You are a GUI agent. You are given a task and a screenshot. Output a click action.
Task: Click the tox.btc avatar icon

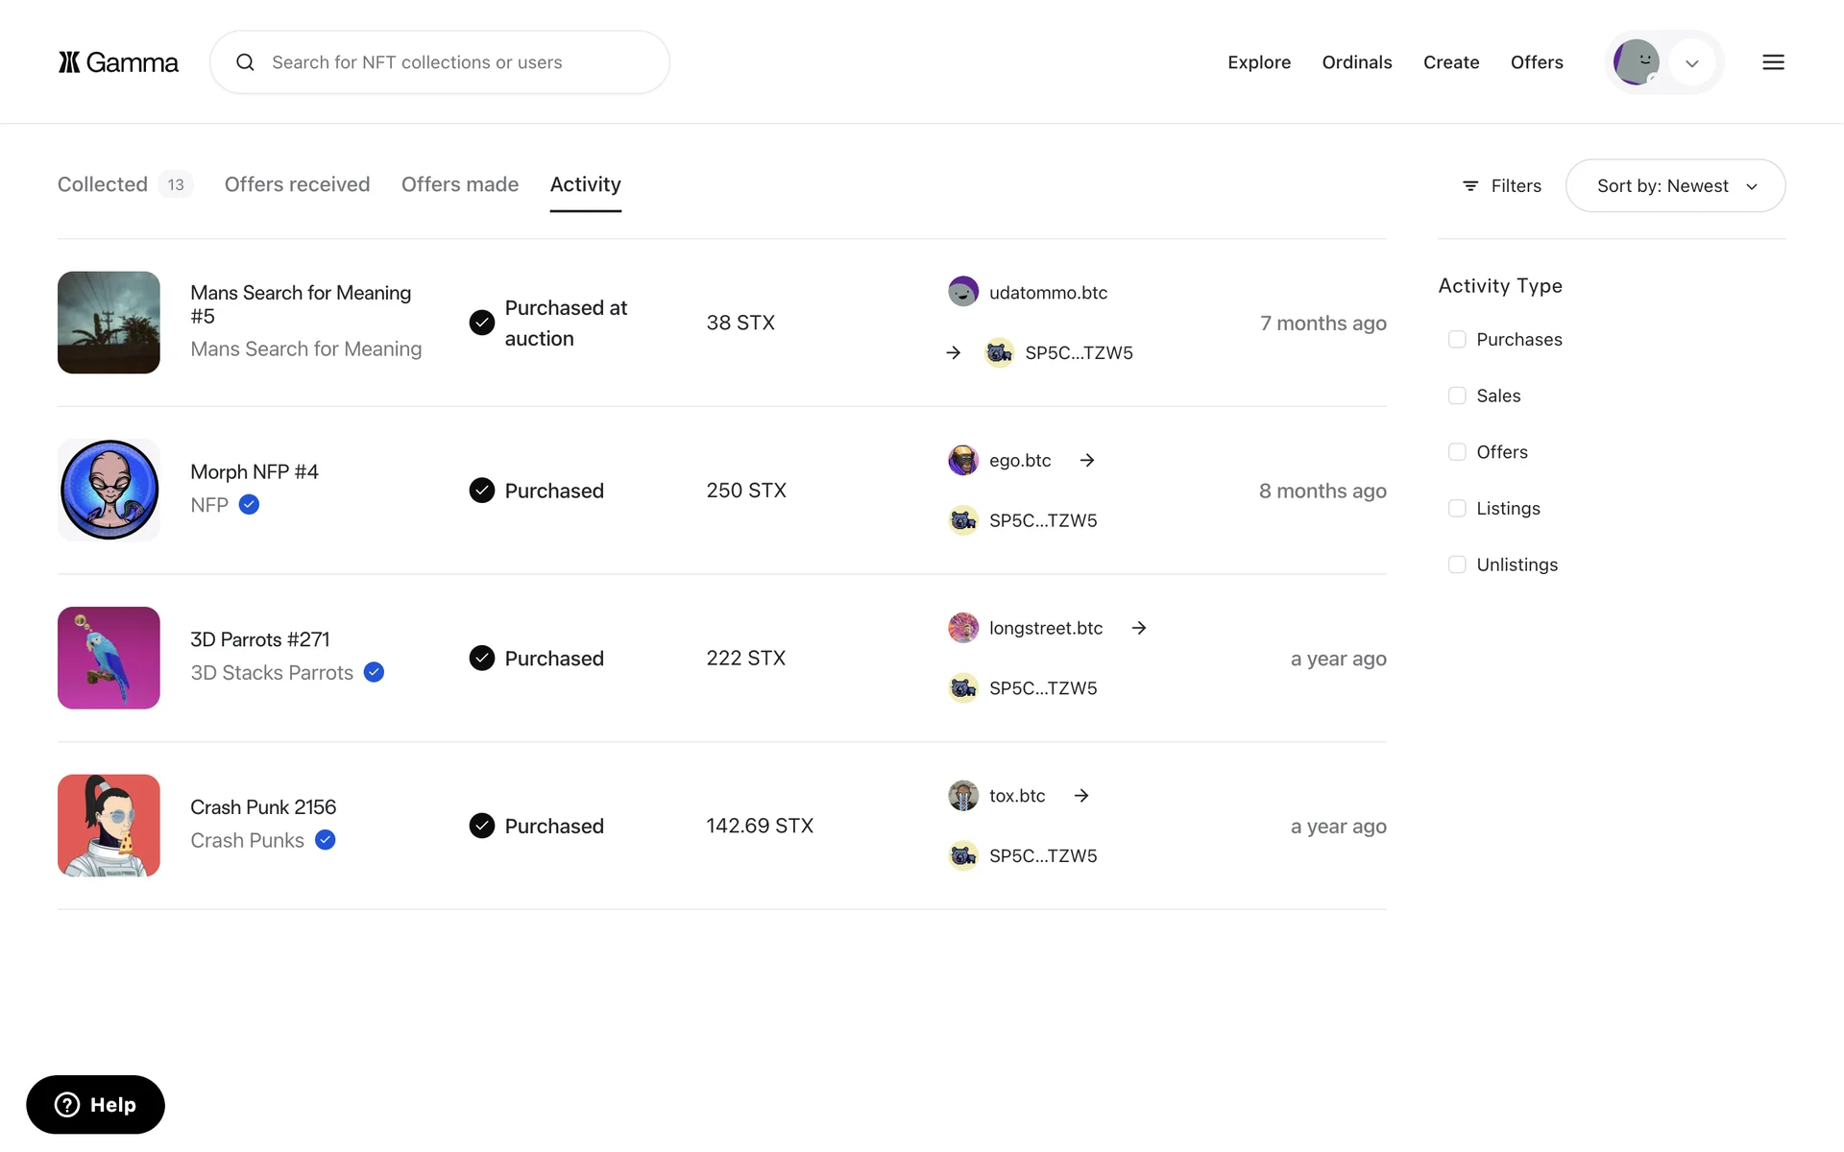[962, 796]
